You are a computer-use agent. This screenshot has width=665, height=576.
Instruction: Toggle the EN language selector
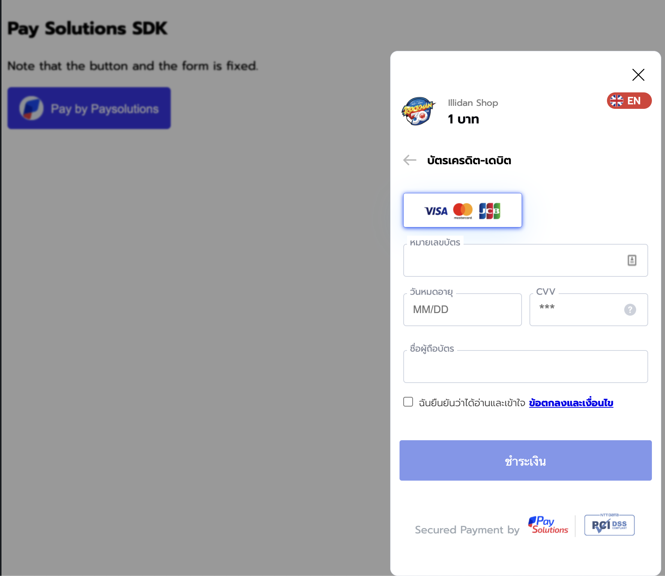629,101
